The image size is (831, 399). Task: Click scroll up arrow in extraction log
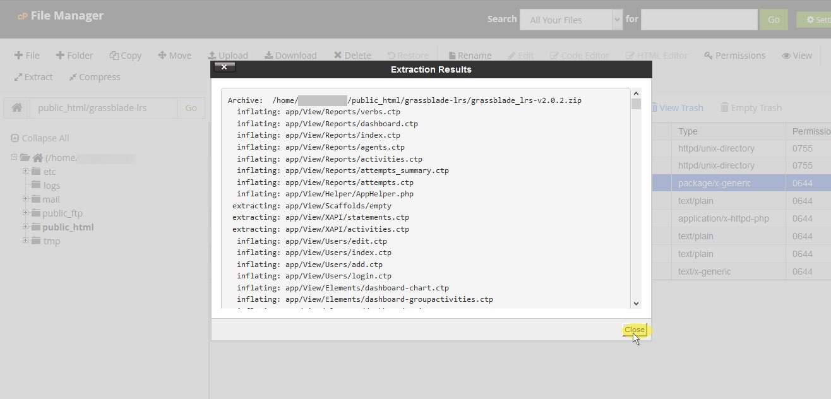tap(636, 94)
